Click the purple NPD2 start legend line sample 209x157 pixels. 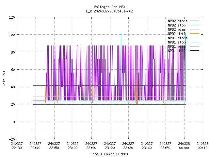coord(195,21)
